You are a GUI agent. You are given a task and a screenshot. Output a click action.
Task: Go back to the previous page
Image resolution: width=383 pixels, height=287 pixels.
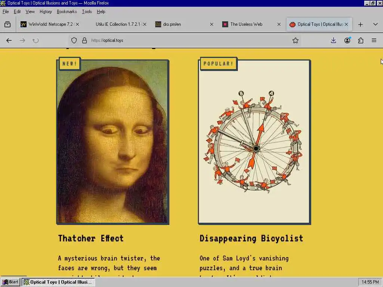(9, 40)
